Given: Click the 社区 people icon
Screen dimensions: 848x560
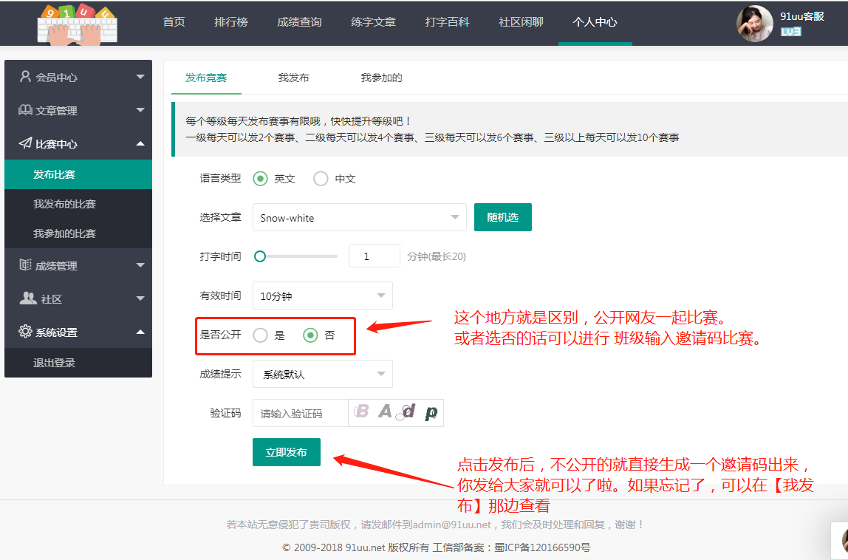Looking at the screenshot, I should click(27, 298).
